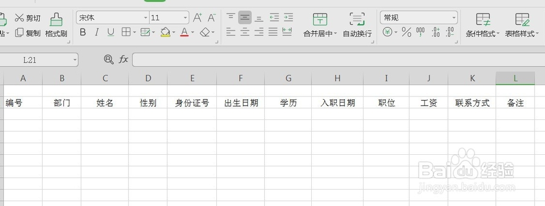Image resolution: width=545 pixels, height=206 pixels.
Task: Select the Format Painter (格式刷) tool
Action: [56, 25]
